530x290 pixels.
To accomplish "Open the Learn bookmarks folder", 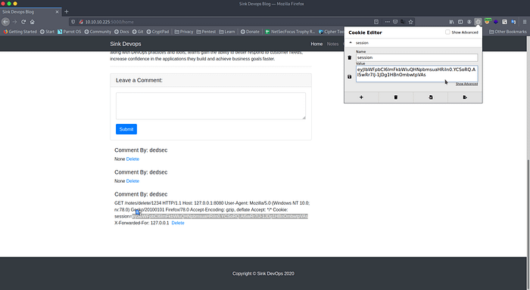I will (x=227, y=32).
